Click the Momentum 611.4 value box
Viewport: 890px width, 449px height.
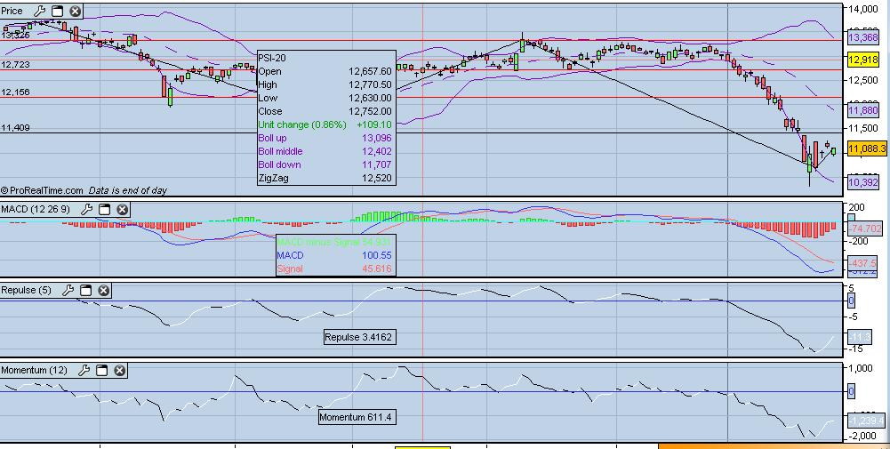click(357, 417)
